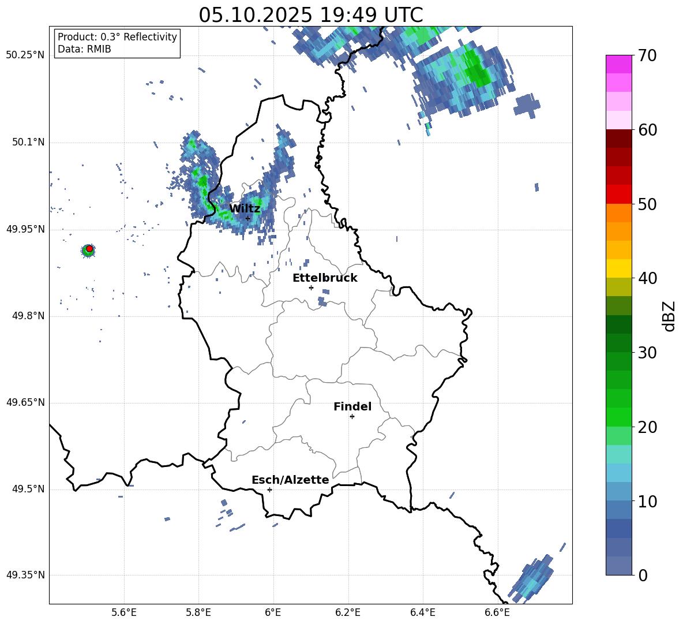Click the 6.6°E longitude label
This screenshot has height=624, width=683.
[x=497, y=612]
